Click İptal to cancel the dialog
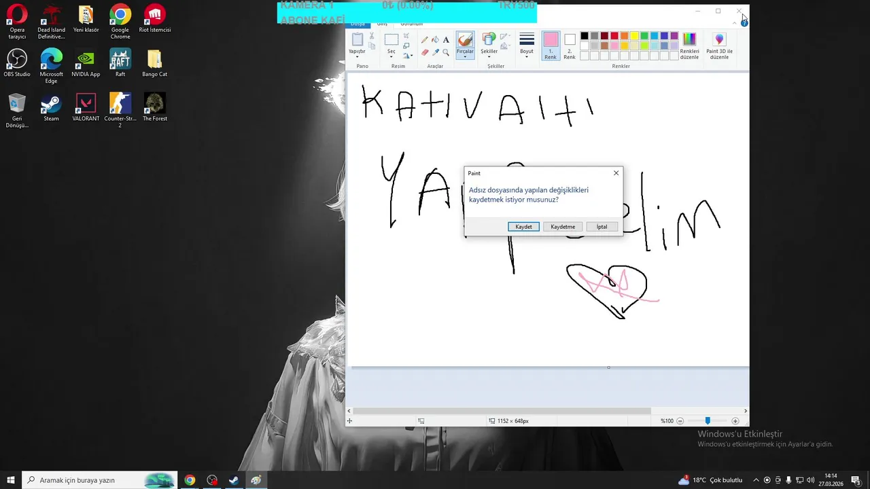 [602, 227]
